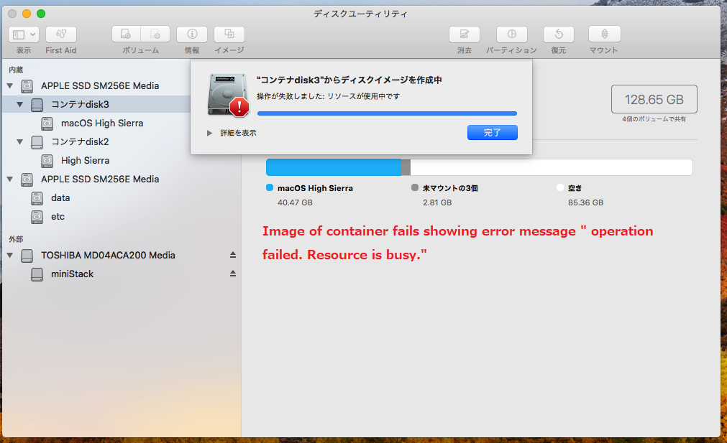Image resolution: width=727 pixels, height=443 pixels.
Task: Select the miniStack volume icon
Action: click(37, 274)
